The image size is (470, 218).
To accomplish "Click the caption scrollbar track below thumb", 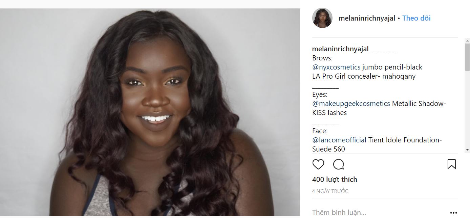I will tap(467, 108).
